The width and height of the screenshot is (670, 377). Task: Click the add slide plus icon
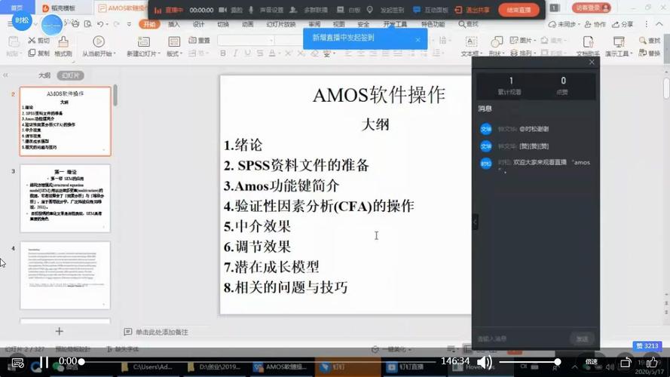60,331
